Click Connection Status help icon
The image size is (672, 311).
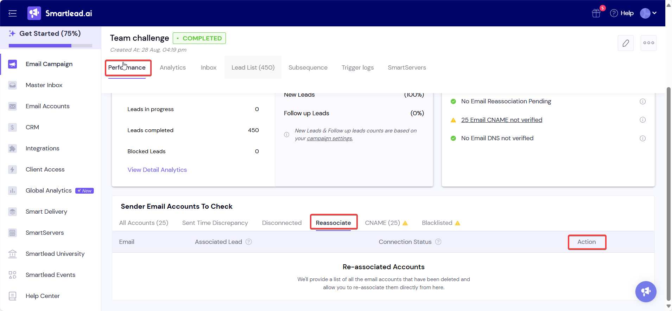(438, 242)
